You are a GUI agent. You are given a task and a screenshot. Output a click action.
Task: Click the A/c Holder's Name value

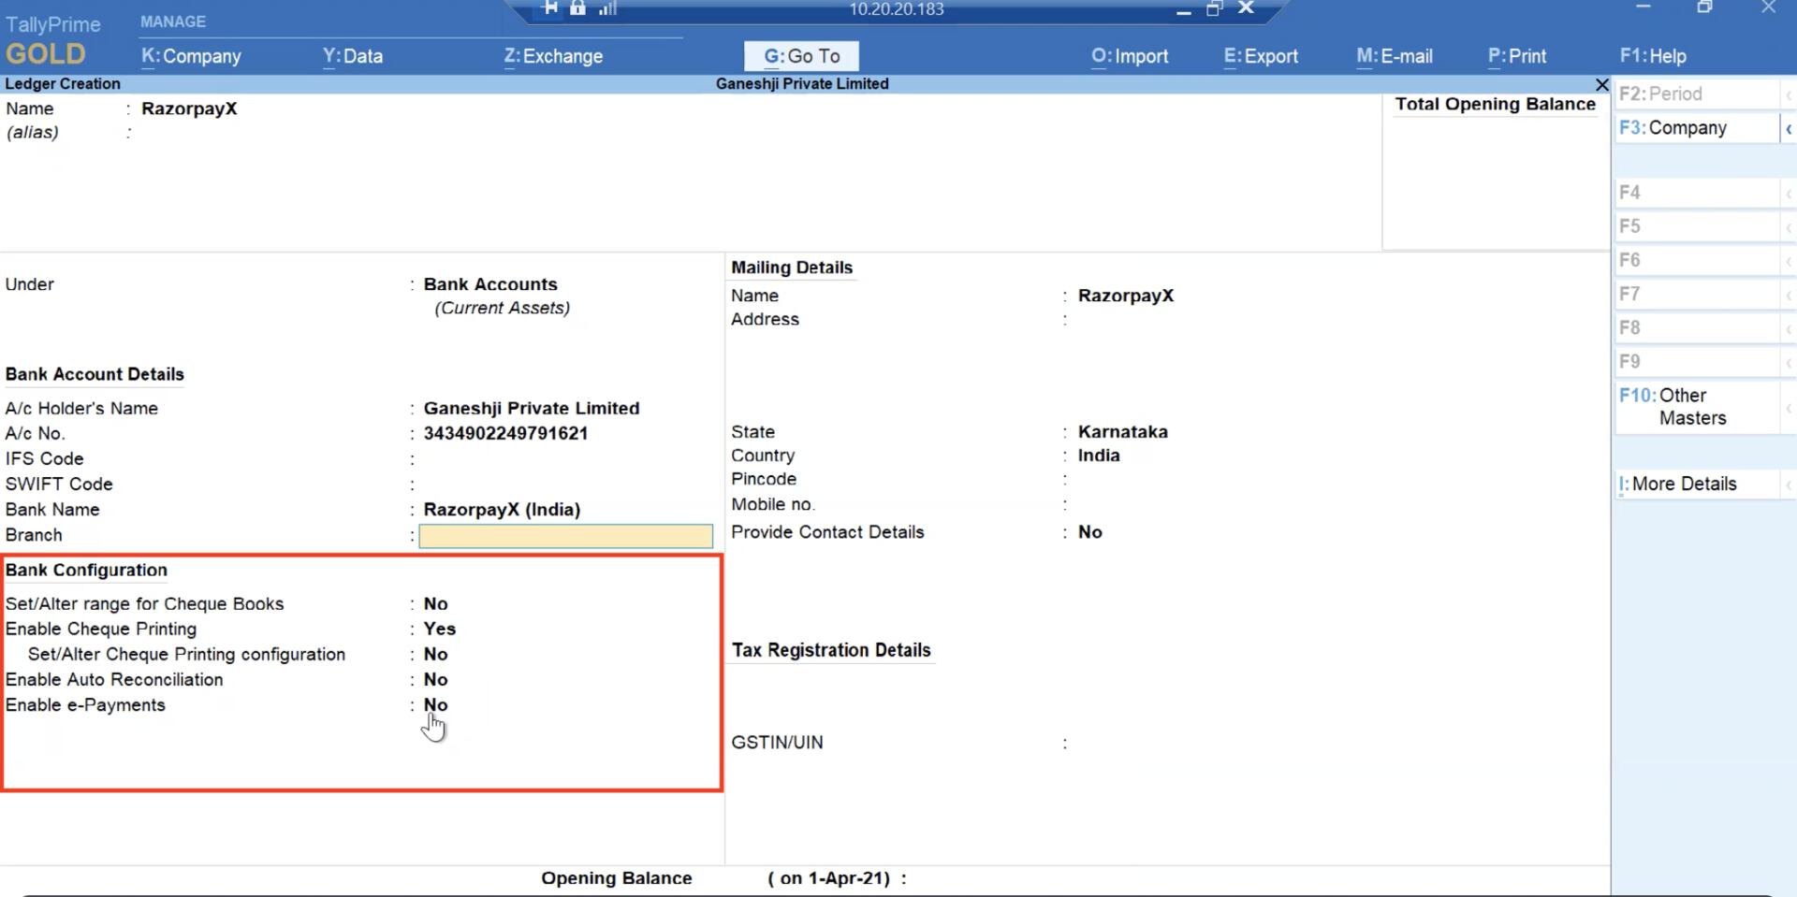pos(532,409)
